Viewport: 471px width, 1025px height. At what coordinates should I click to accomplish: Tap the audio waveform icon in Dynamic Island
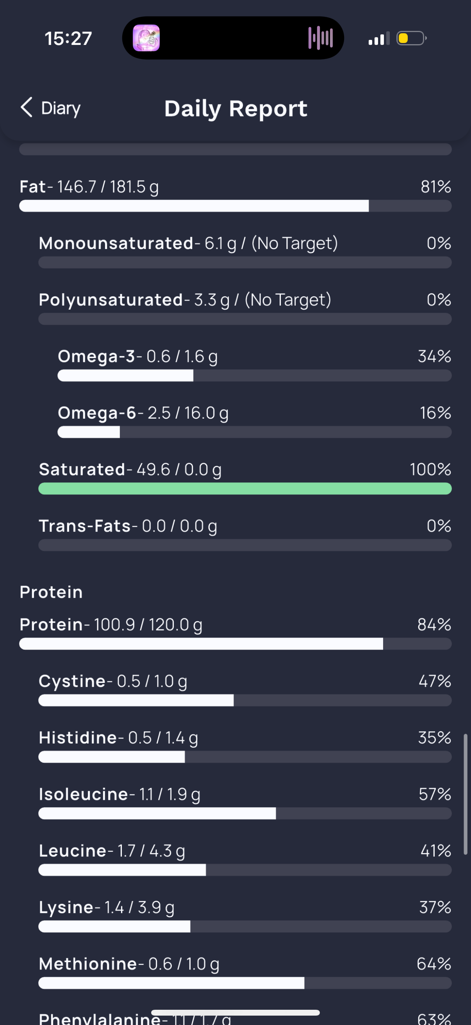(x=320, y=38)
